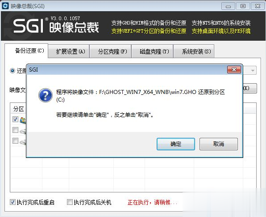Uncheck the first partition row checkbox
The width and height of the screenshot is (266, 217).
point(15,119)
